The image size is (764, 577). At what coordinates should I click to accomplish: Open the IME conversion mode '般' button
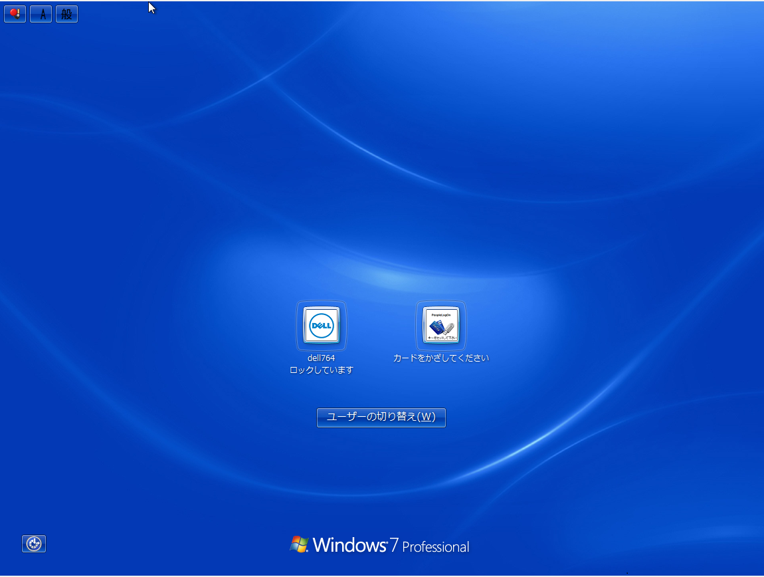tap(66, 14)
